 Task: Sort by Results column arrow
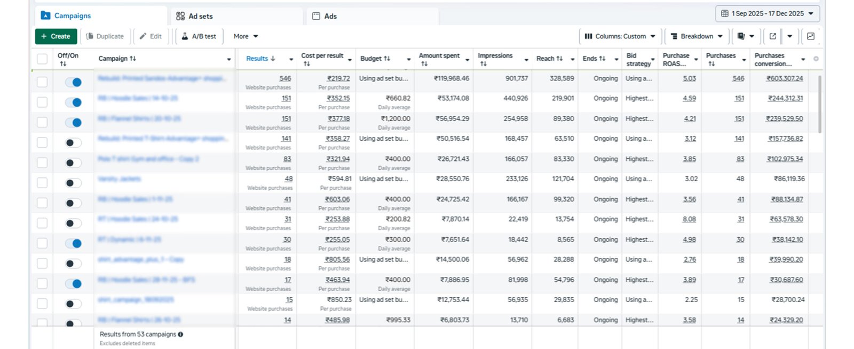273,59
